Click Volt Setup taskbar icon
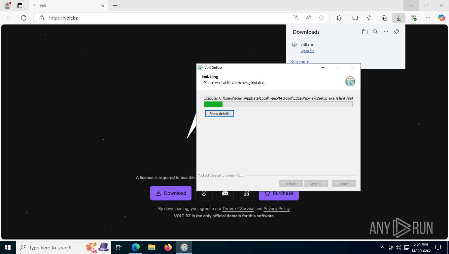This screenshot has width=449, height=254. tap(184, 247)
